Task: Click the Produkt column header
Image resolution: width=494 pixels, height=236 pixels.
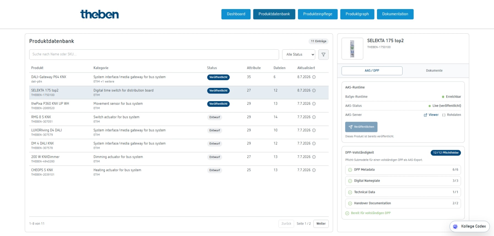Action: click(37, 68)
